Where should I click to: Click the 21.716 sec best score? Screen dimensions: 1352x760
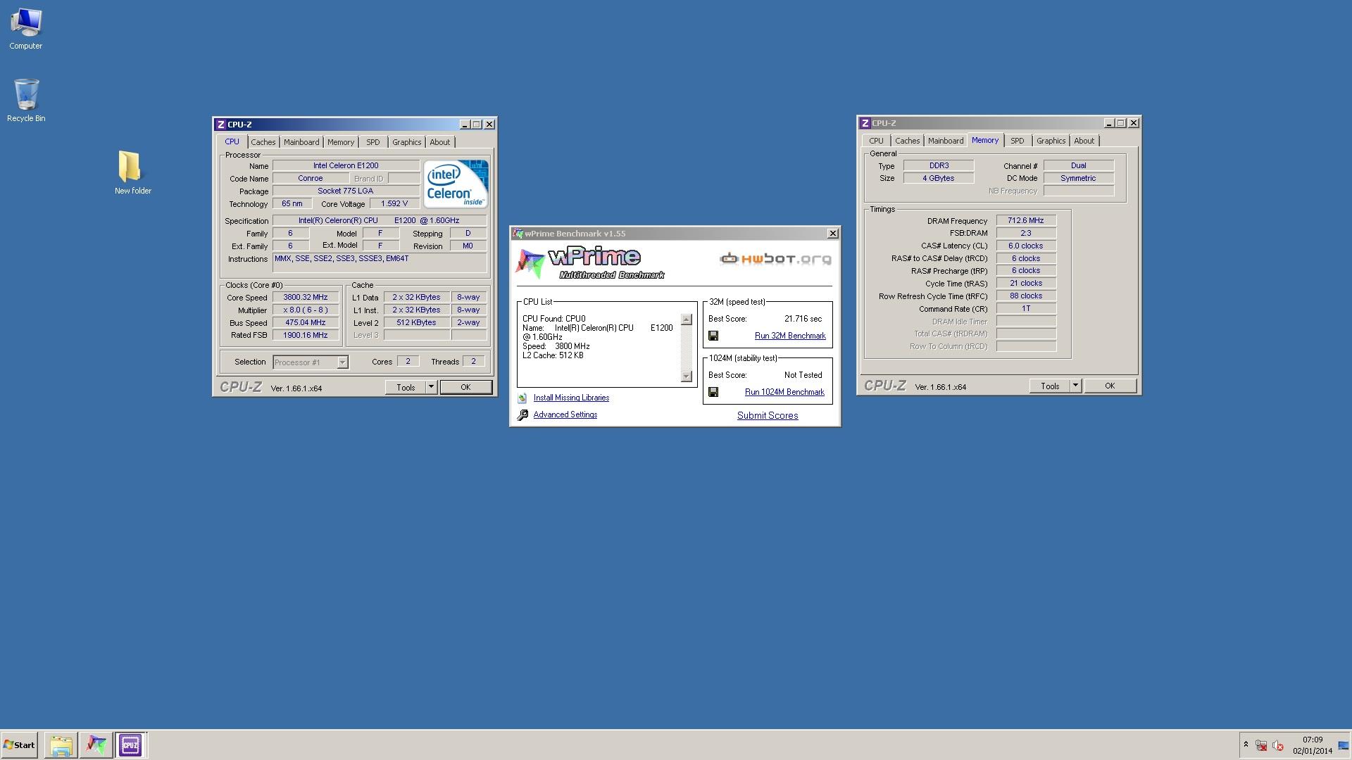click(803, 319)
